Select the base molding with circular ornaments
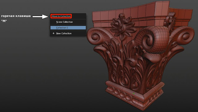Viewport: 198px width, 112px height. pyautogui.click(x=135, y=95)
